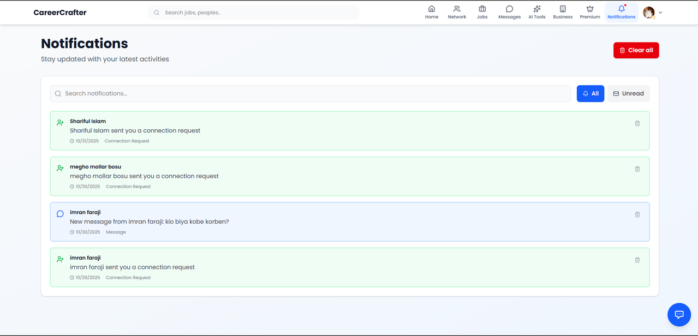
Task: Focus the Search notifications field
Action: 310,93
